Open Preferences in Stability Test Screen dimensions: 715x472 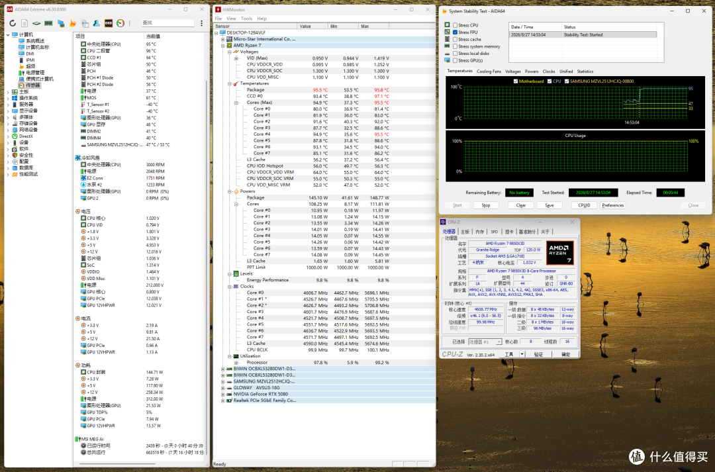[x=613, y=206]
